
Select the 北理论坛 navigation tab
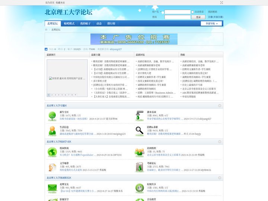click(52, 23)
